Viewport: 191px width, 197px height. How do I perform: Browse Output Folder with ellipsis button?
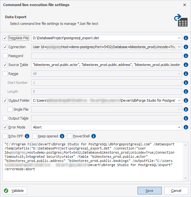179,100
